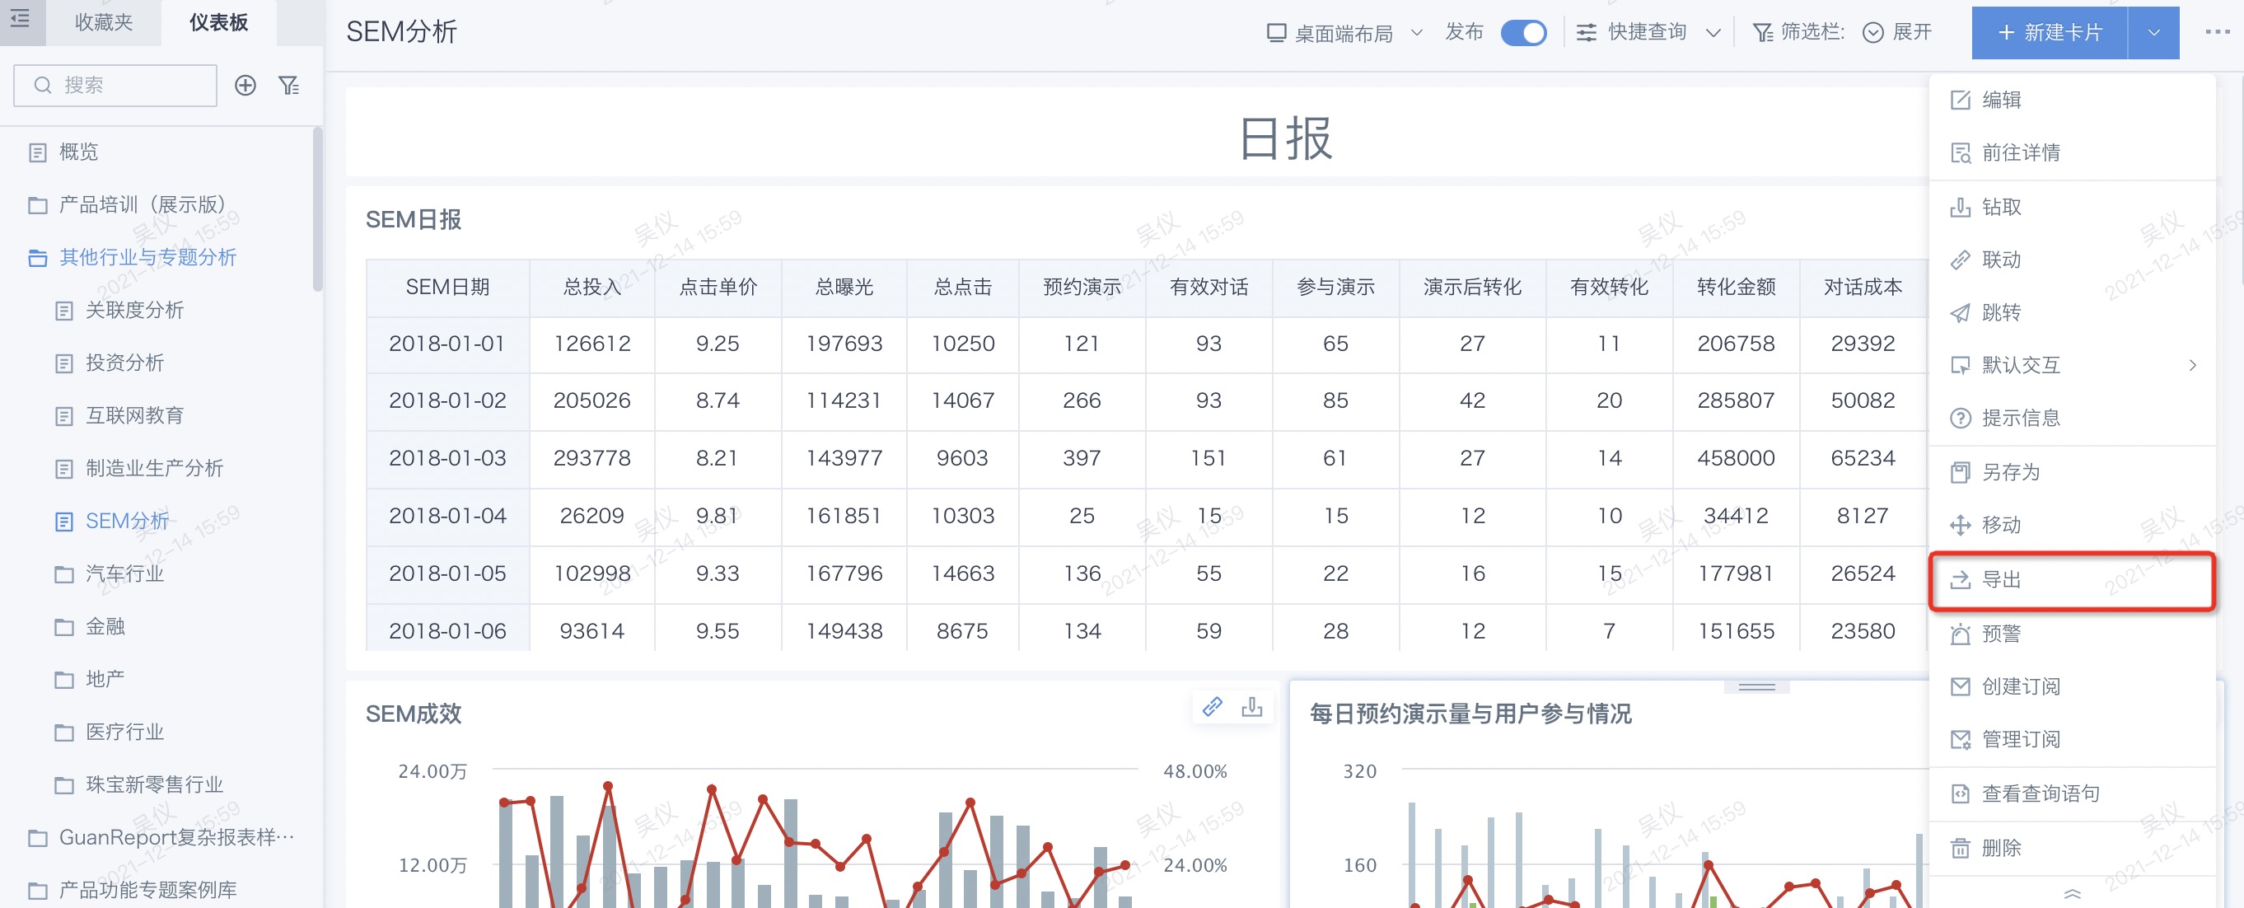The width and height of the screenshot is (2244, 908).
Task: Collapse the sidebar with the menu icon
Action: coord(20,18)
